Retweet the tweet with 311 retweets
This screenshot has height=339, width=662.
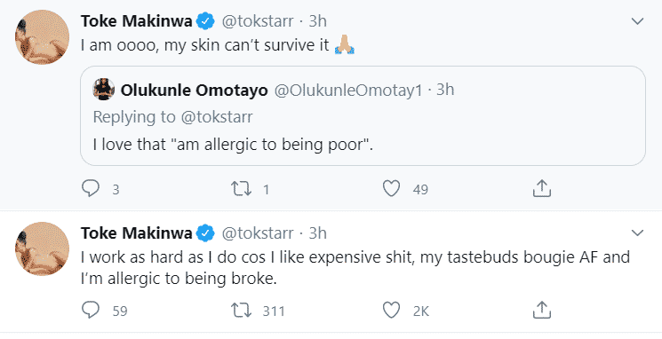tap(241, 311)
